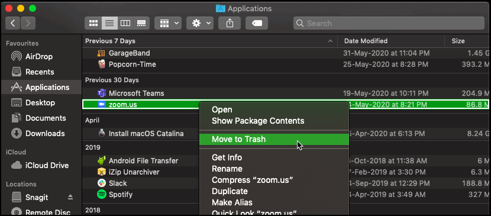Click the zoom.us app icon
The height and width of the screenshot is (216, 491).
click(102, 105)
